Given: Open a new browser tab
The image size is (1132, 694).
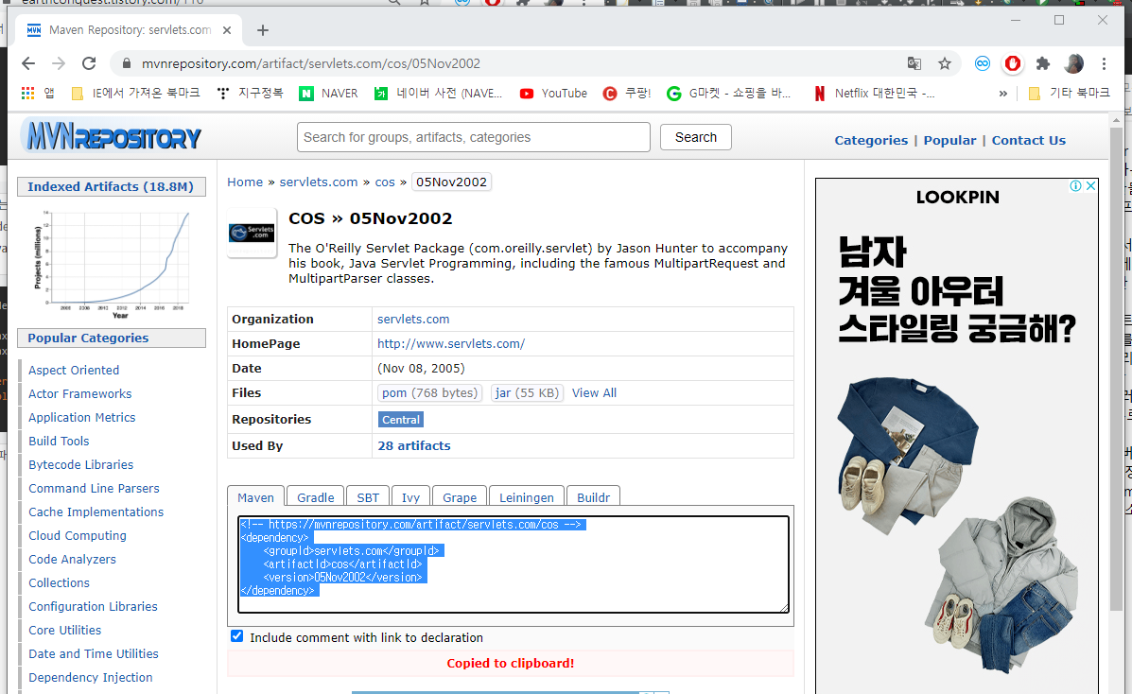Looking at the screenshot, I should tap(263, 30).
